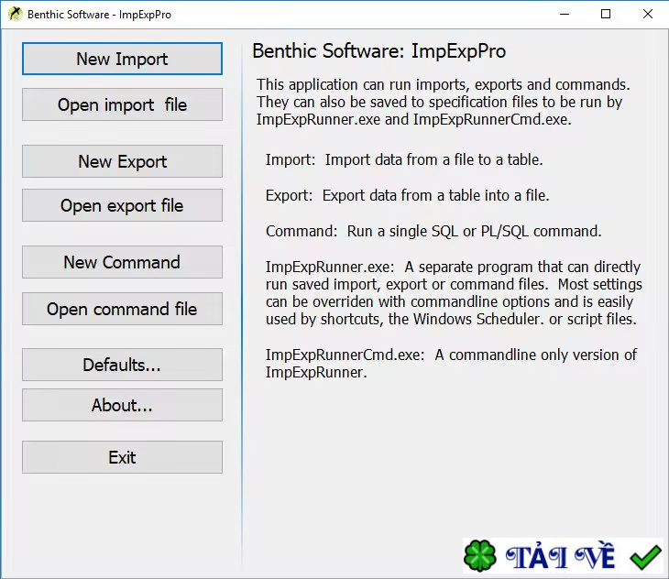Create a New Export
The width and height of the screenshot is (669, 579).
click(x=122, y=161)
